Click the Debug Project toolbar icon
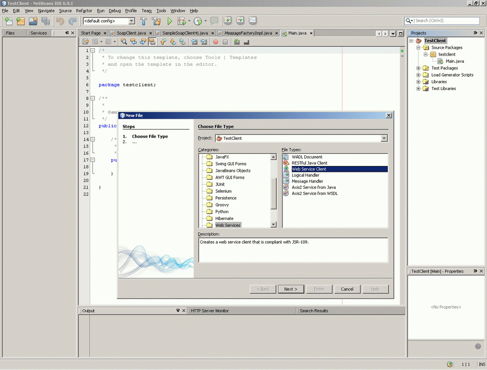The image size is (487, 370). (x=181, y=21)
